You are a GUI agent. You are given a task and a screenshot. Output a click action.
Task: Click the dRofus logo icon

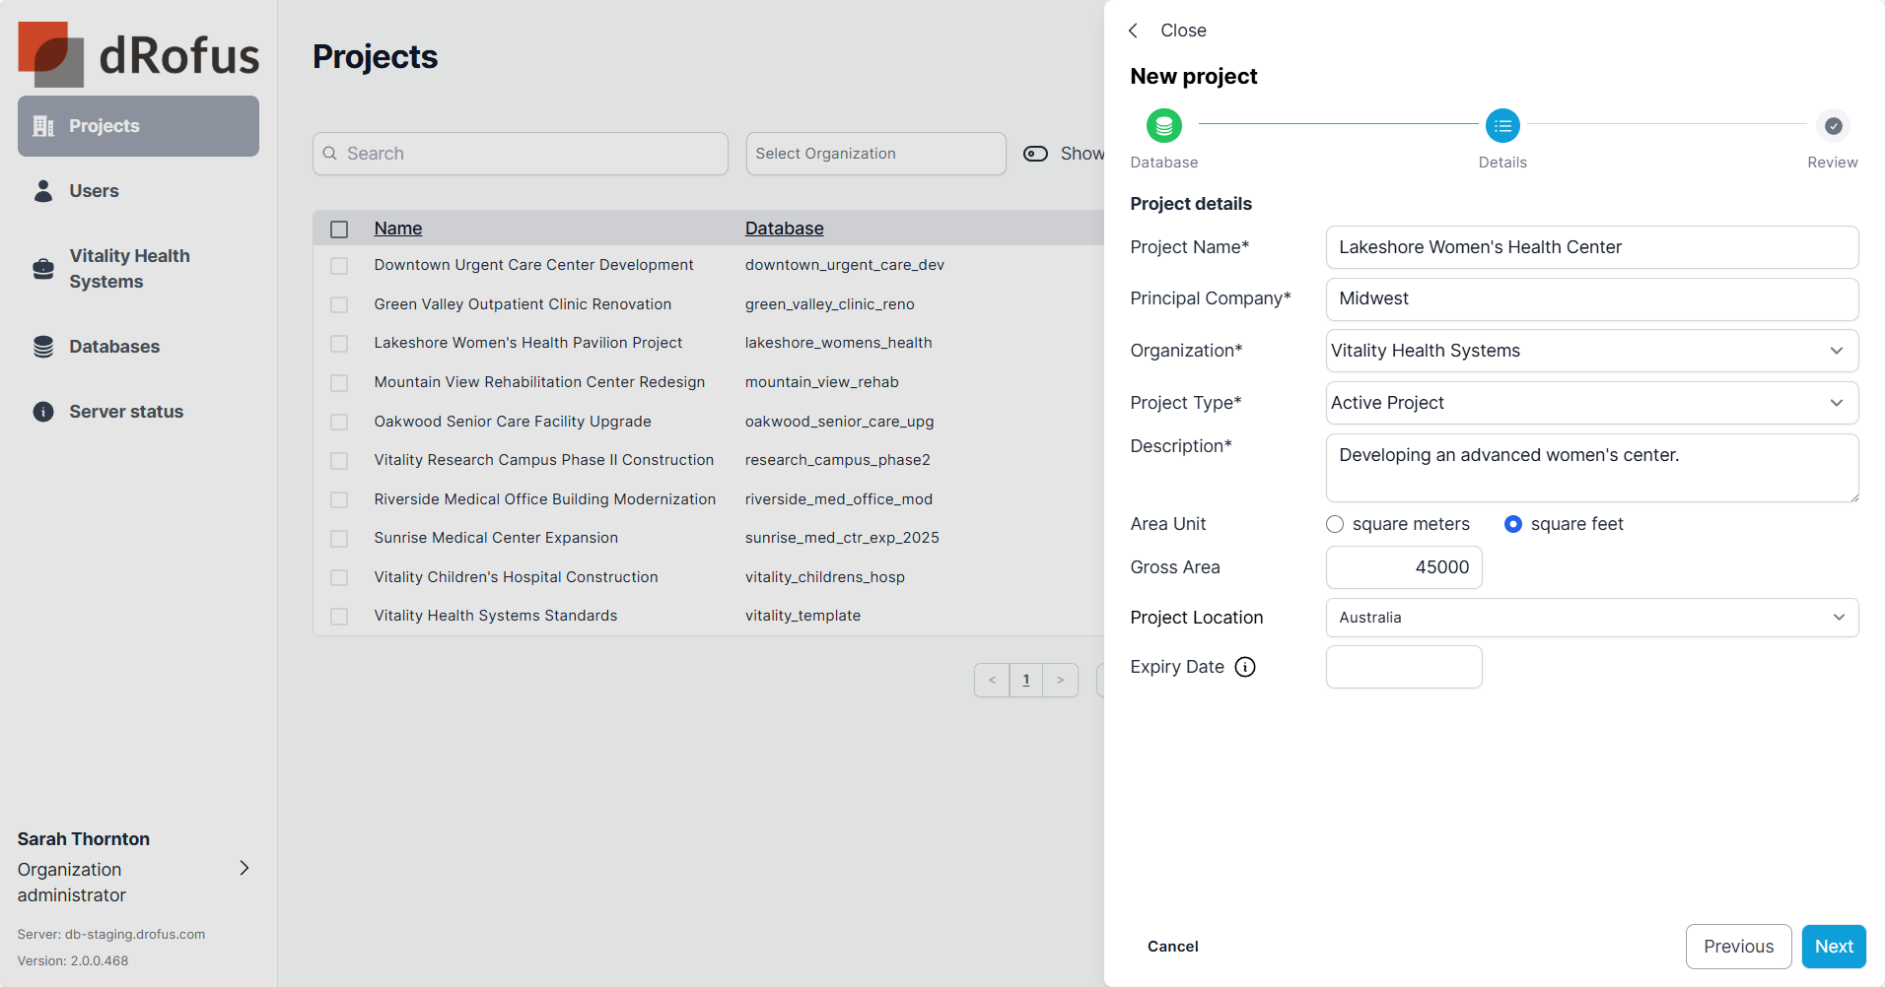click(51, 54)
